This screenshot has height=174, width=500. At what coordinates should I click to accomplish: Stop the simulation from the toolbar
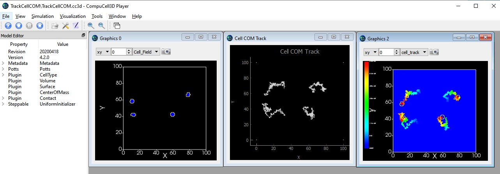click(x=40, y=26)
